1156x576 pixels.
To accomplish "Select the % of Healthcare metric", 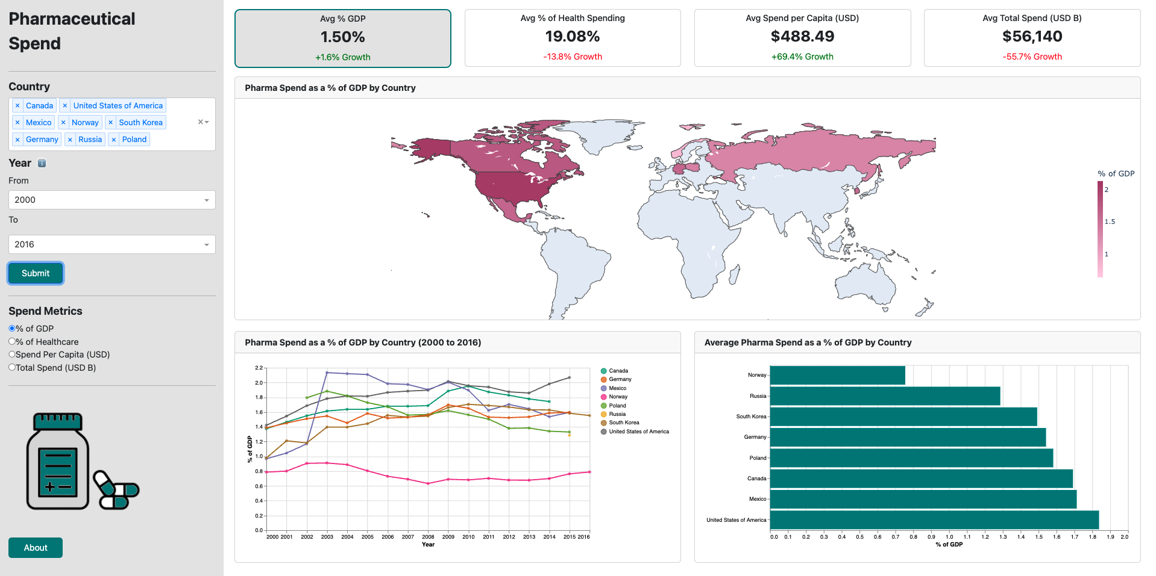I will 12,341.
